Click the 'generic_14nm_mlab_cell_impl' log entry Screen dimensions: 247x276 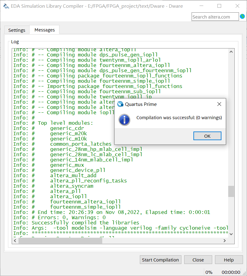coord(92,160)
